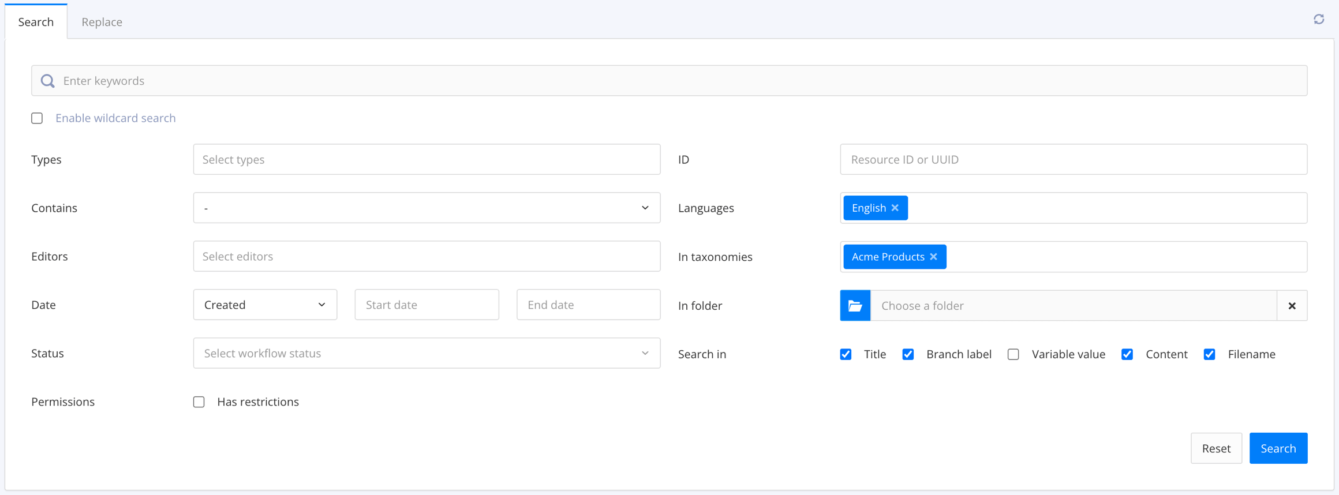Open the folder browser icon button

click(x=855, y=306)
